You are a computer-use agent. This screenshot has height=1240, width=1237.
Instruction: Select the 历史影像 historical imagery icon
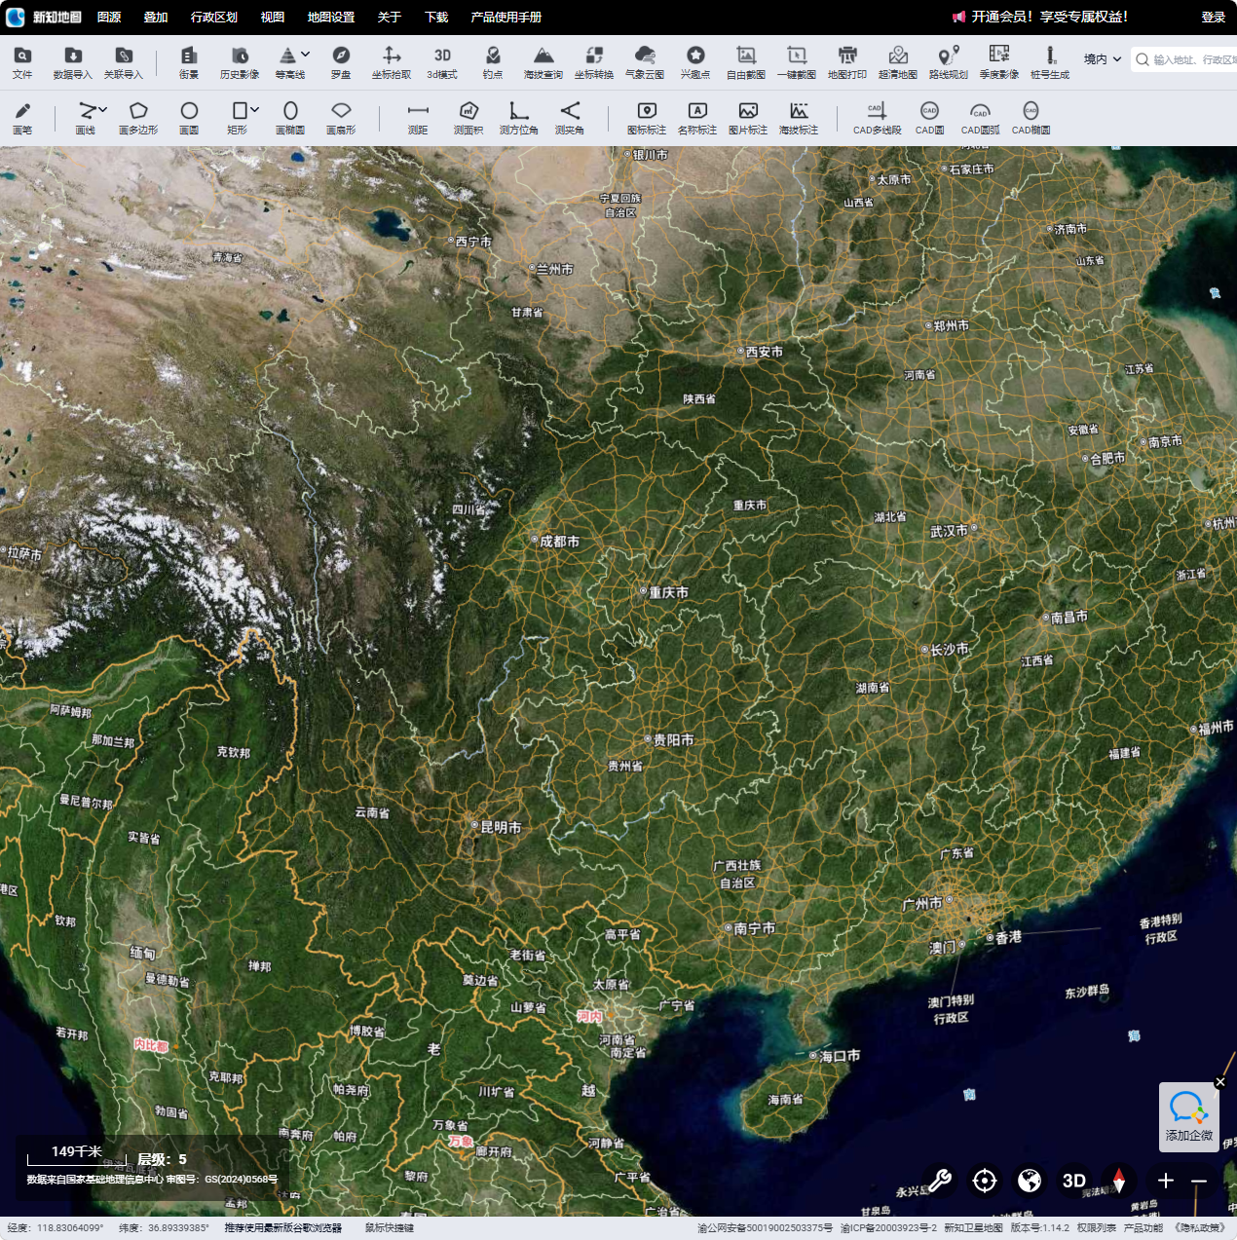coord(240,61)
